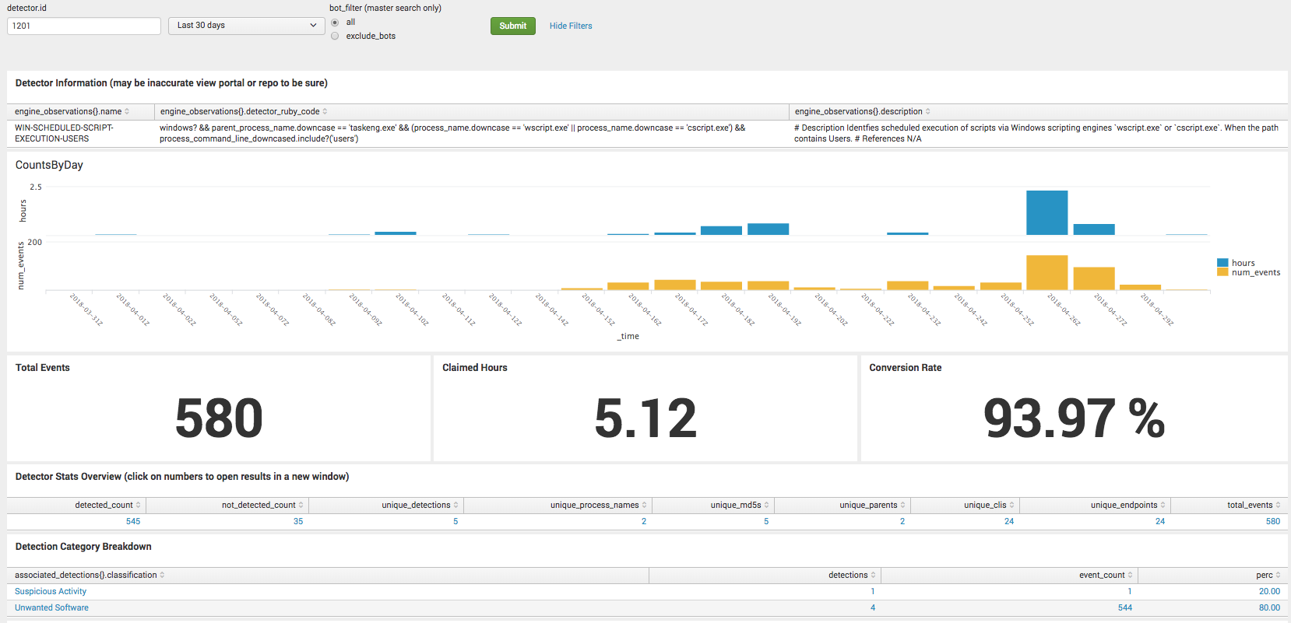Click sort arrows beside unique_md5s

pyautogui.click(x=766, y=506)
